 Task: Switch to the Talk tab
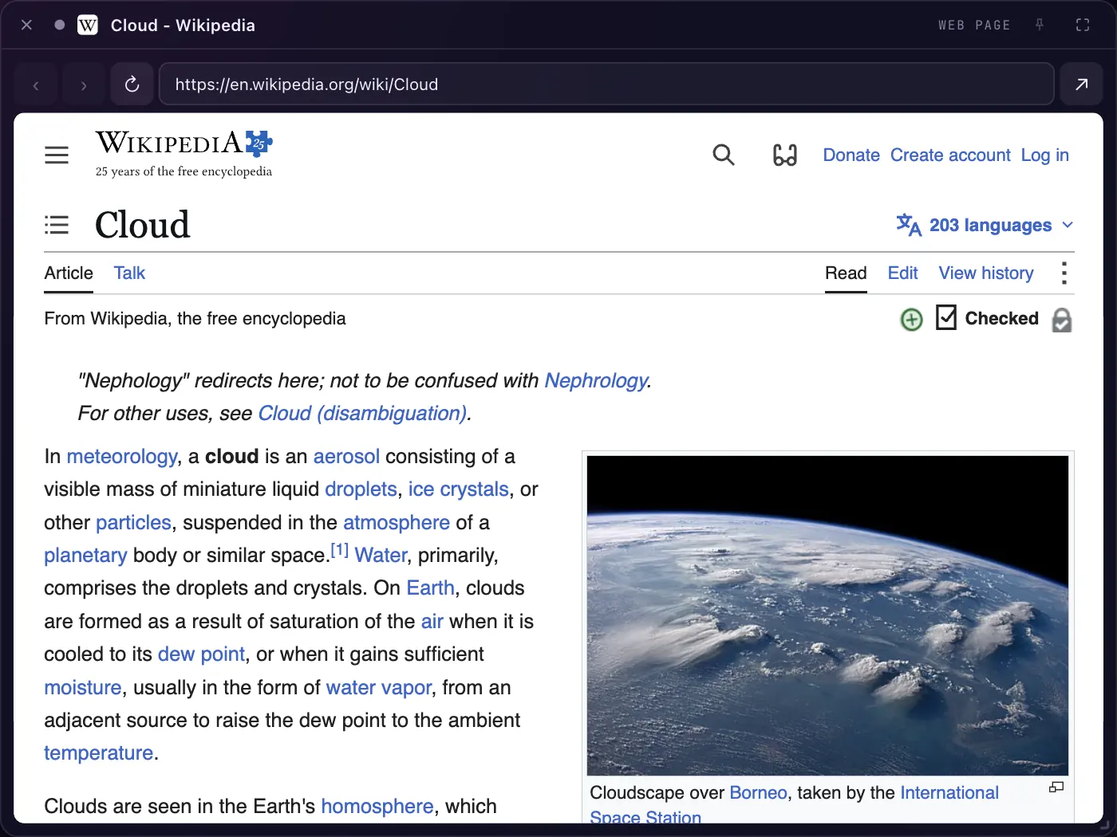pyautogui.click(x=129, y=273)
